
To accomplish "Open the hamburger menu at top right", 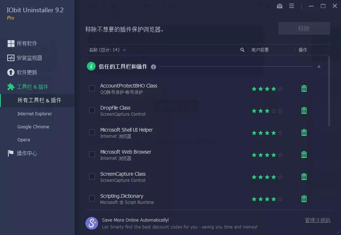I will pos(292,6).
